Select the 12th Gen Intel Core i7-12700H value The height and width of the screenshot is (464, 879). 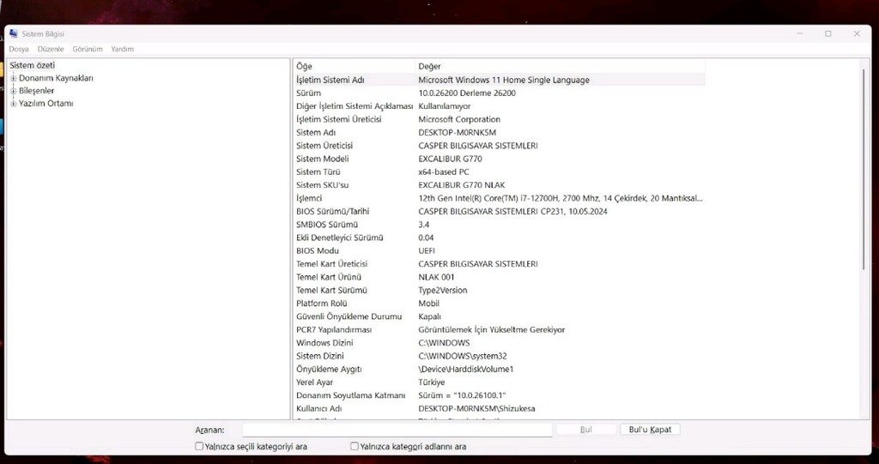(560, 198)
